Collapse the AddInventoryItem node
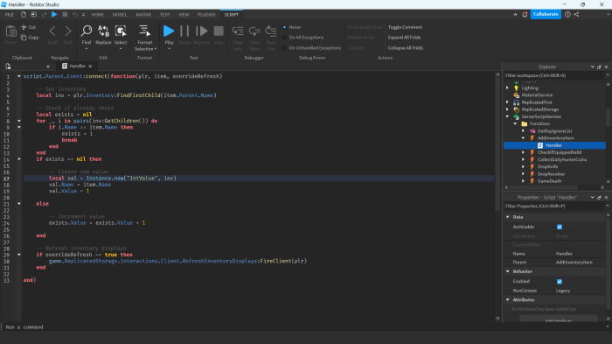The width and height of the screenshot is (612, 344). 524,138
